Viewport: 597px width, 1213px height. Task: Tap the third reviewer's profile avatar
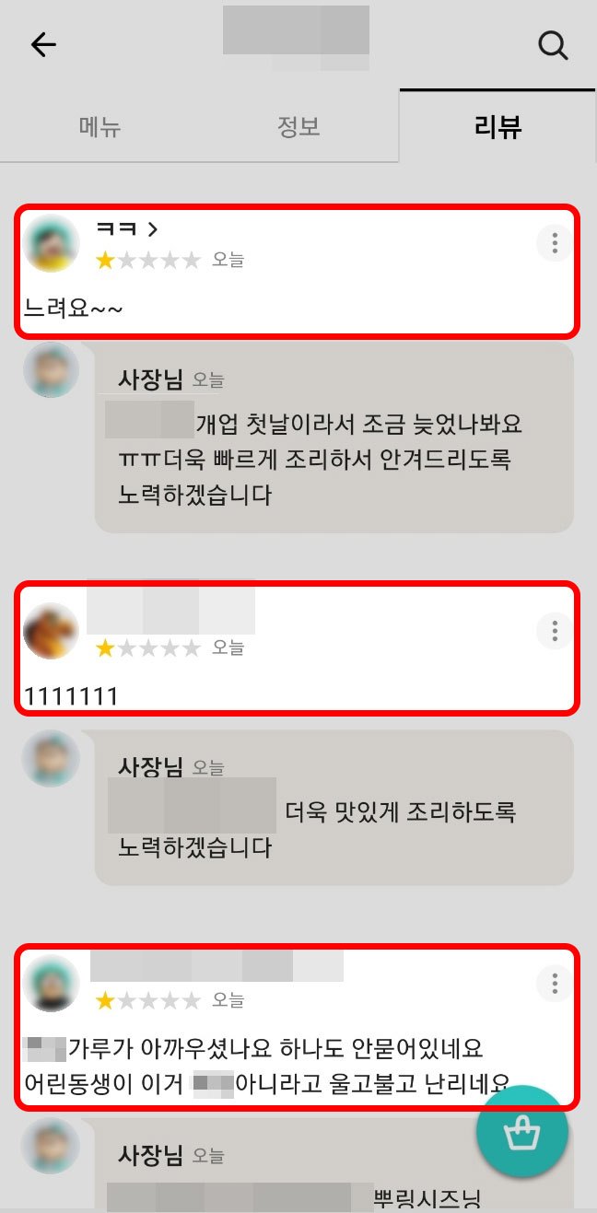[52, 984]
